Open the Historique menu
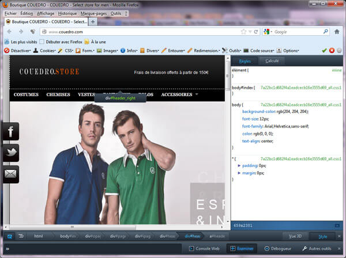The width and height of the screenshot is (346, 258). tap(67, 13)
